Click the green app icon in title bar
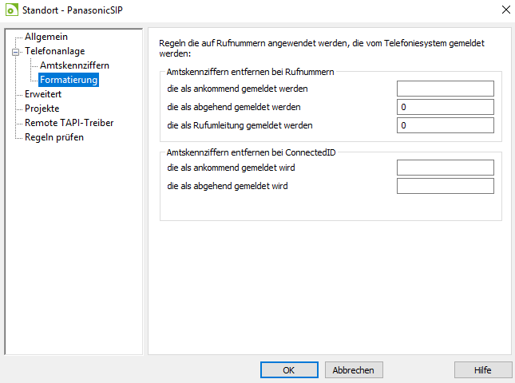Image resolution: width=515 pixels, height=383 pixels. point(11,10)
